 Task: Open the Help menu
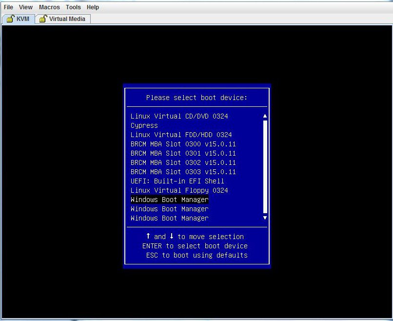click(93, 7)
